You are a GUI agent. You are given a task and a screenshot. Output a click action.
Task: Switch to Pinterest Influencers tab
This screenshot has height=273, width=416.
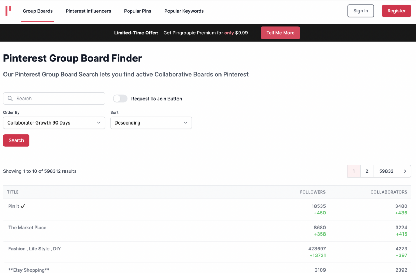(x=88, y=11)
